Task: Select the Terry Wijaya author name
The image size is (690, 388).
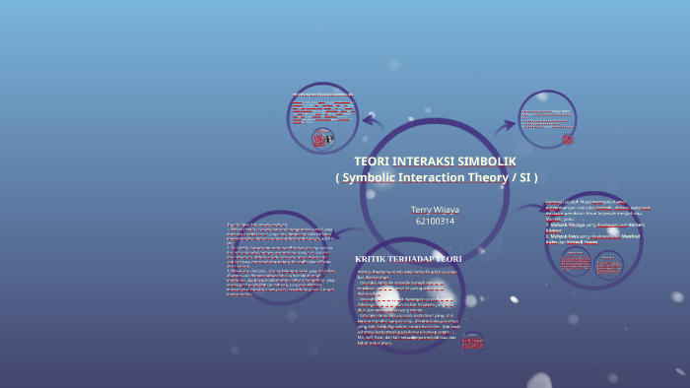Action: 435,210
